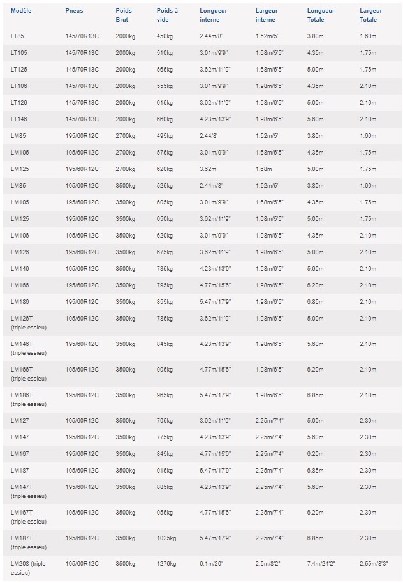Select the LT85 model cell
Viewport: 403px width, 583px height.
(17, 36)
